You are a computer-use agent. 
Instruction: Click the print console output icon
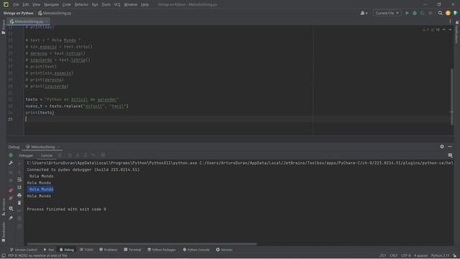(x=19, y=195)
